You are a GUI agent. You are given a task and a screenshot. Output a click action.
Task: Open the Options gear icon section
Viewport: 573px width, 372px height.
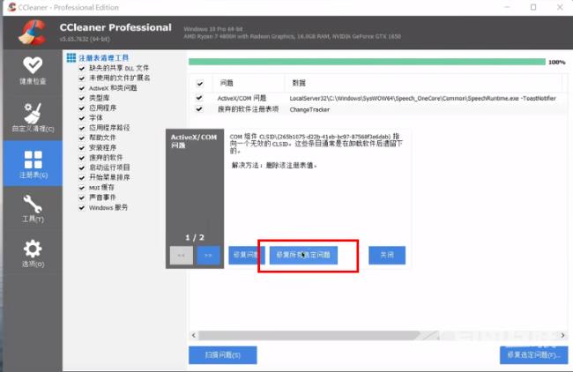33,253
